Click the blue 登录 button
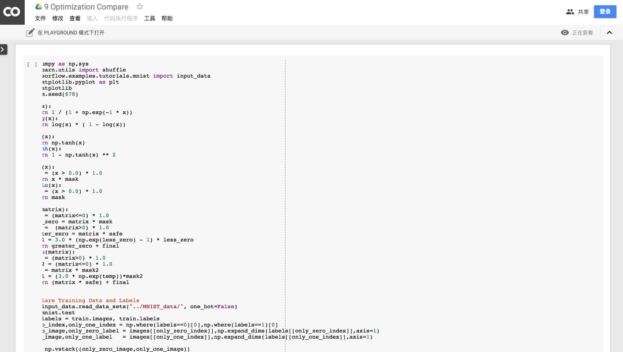This screenshot has height=352, width=623. [x=605, y=12]
